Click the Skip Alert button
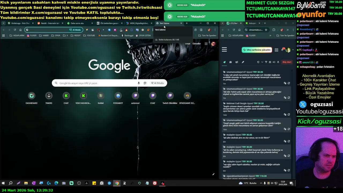Screen dimensions: 343x193 pos(287,62)
